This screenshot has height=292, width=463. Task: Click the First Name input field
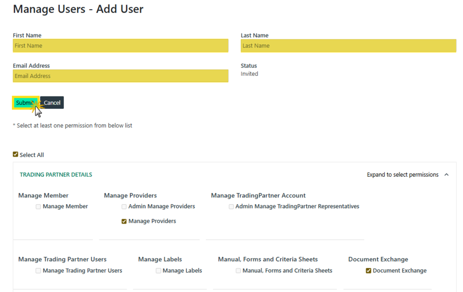click(x=121, y=46)
